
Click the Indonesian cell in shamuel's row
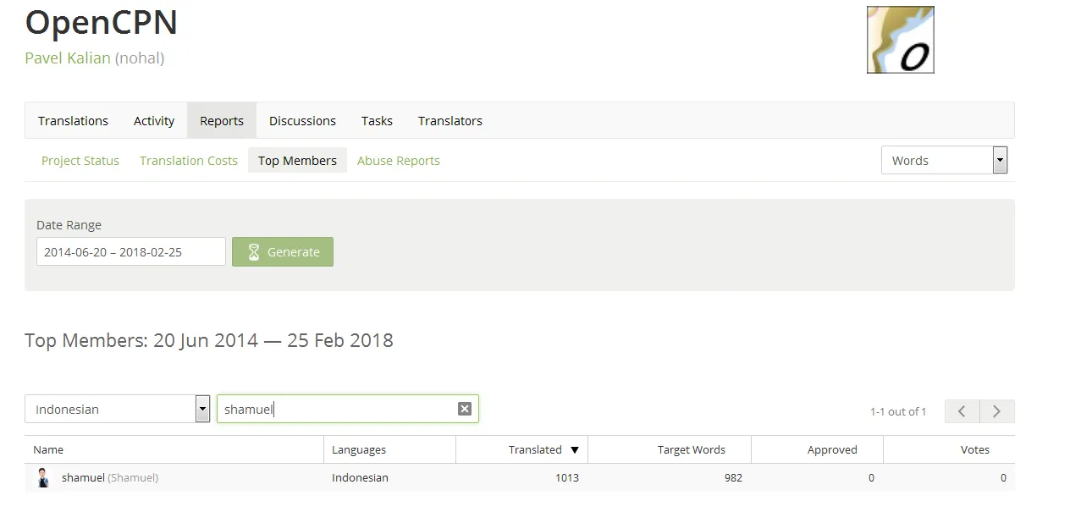[360, 477]
